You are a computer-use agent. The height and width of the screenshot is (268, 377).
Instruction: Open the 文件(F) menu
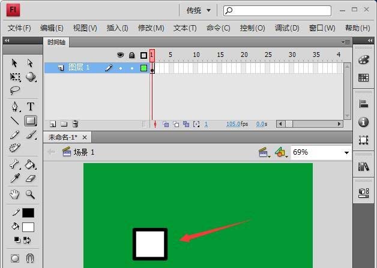click(x=19, y=28)
